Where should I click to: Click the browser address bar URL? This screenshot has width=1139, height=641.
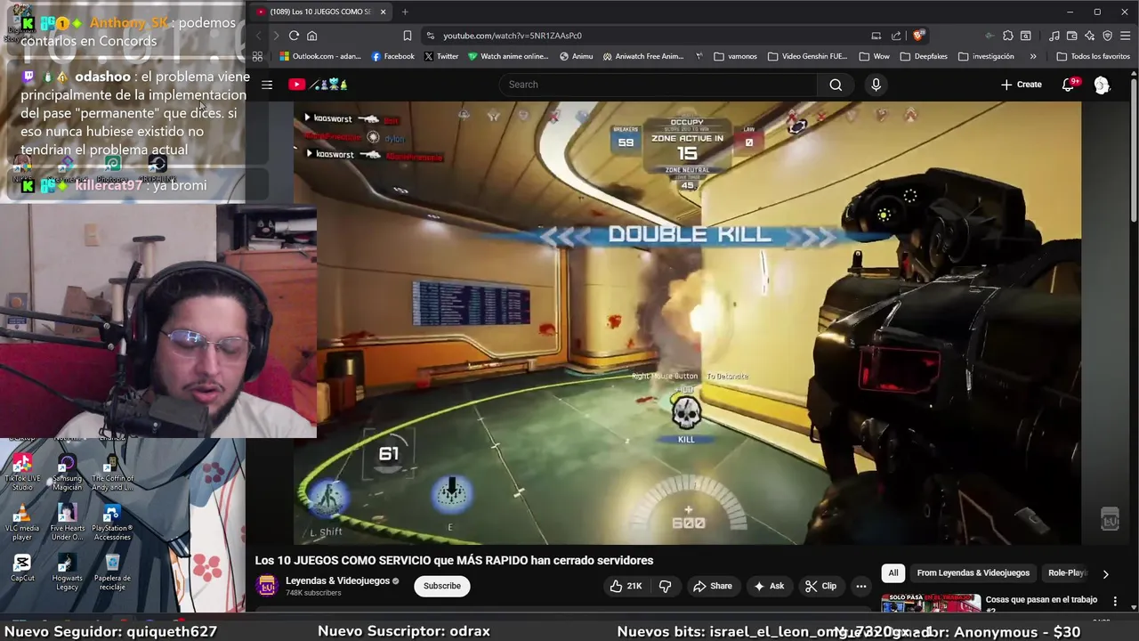513,36
